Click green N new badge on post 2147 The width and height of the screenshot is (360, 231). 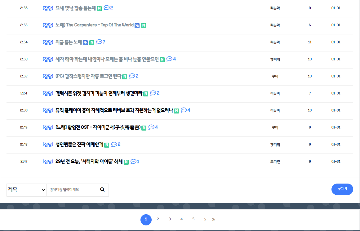(x=126, y=162)
